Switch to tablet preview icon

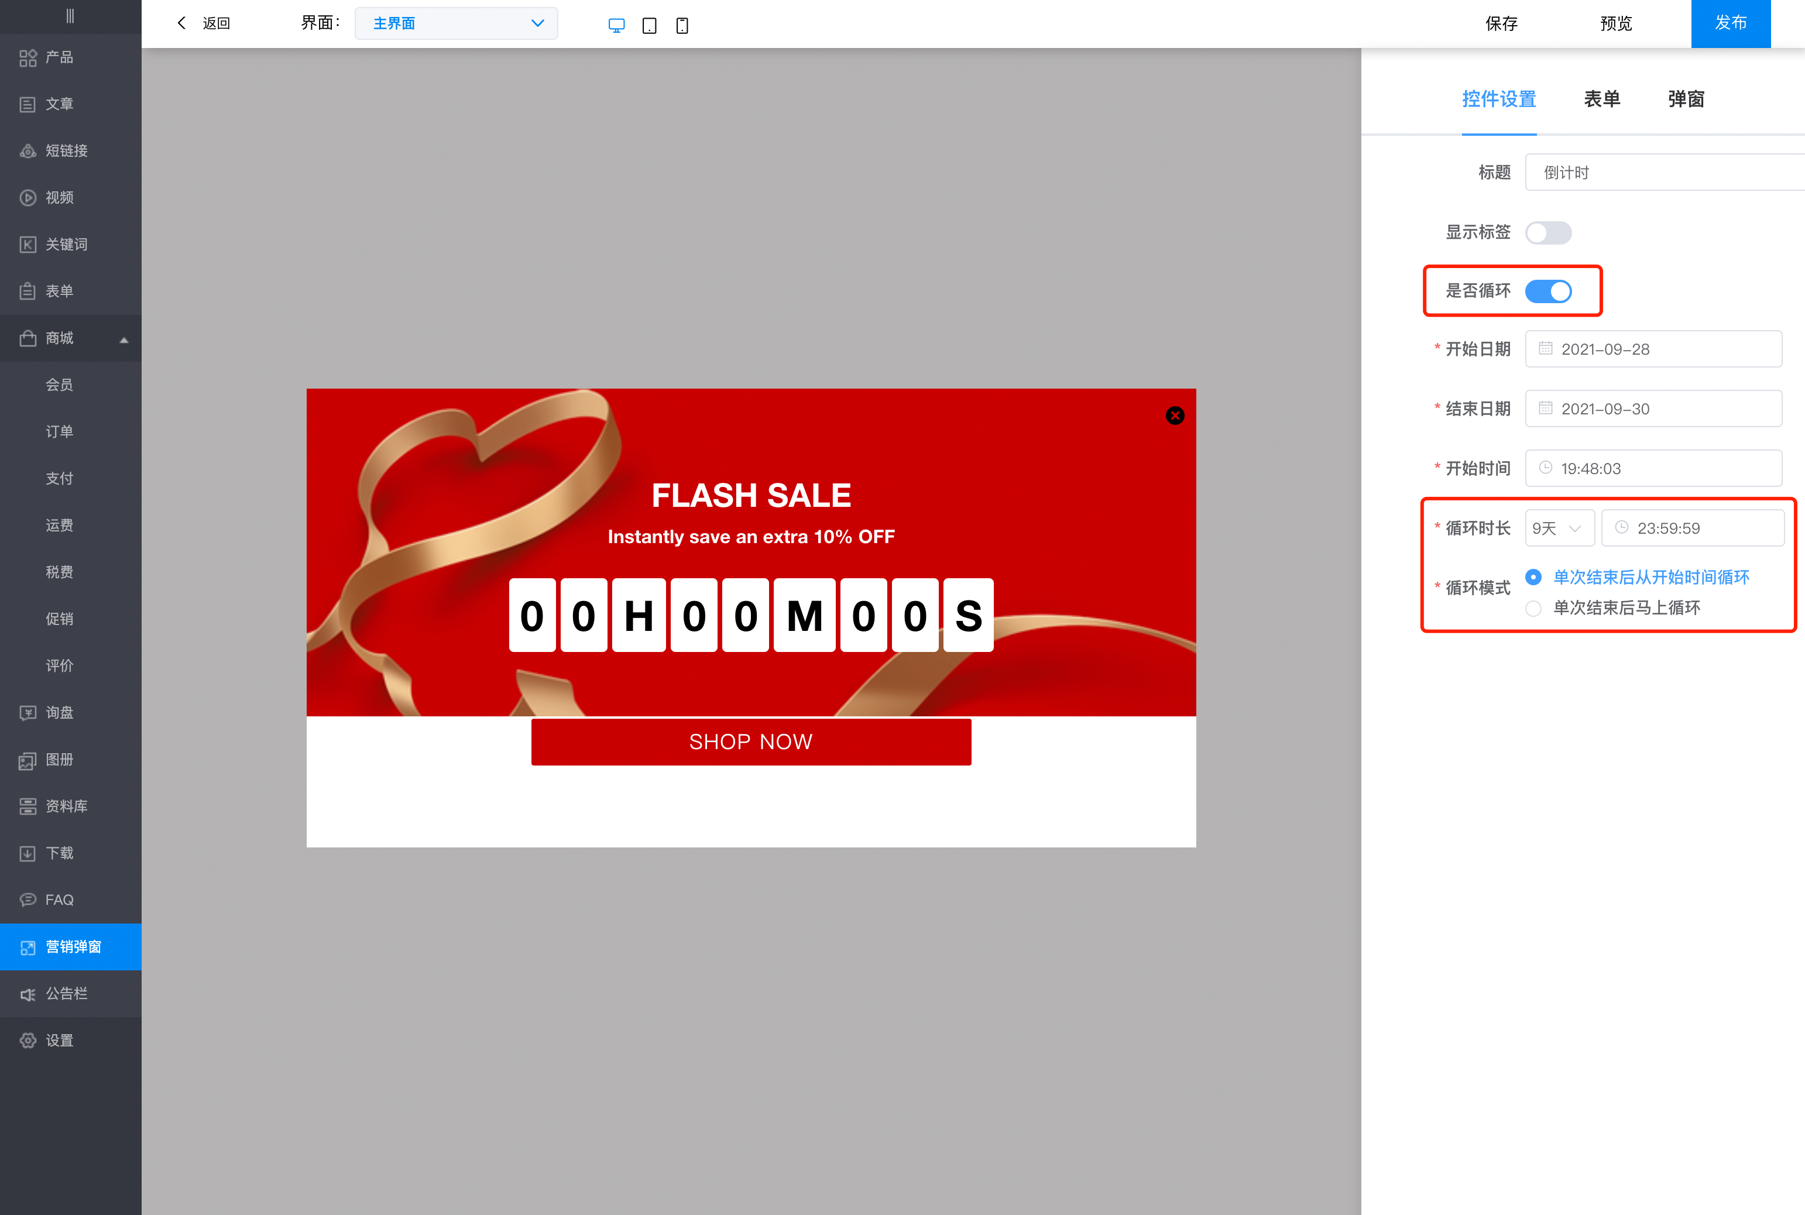pos(649,26)
